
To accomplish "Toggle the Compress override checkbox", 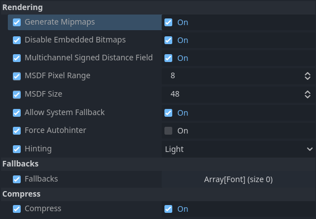I will pos(17,209).
